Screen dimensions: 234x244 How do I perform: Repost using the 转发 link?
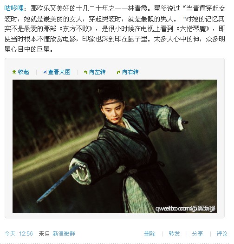174,234
